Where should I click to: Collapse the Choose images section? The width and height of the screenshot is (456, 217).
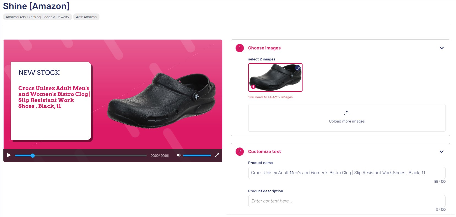(442, 48)
